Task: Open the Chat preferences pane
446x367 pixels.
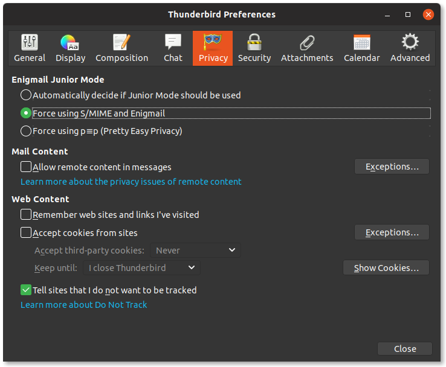Action: coord(173,48)
